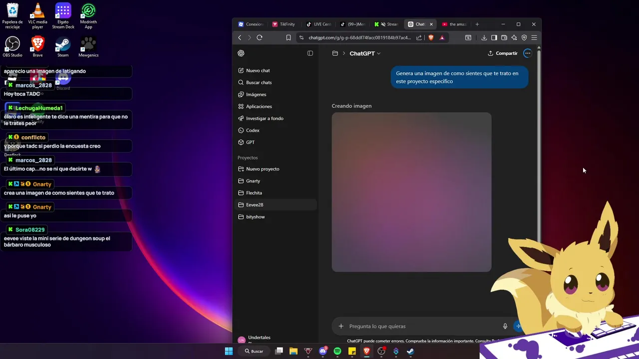
Task: Click the site settings icon in address bar
Action: pos(301,37)
